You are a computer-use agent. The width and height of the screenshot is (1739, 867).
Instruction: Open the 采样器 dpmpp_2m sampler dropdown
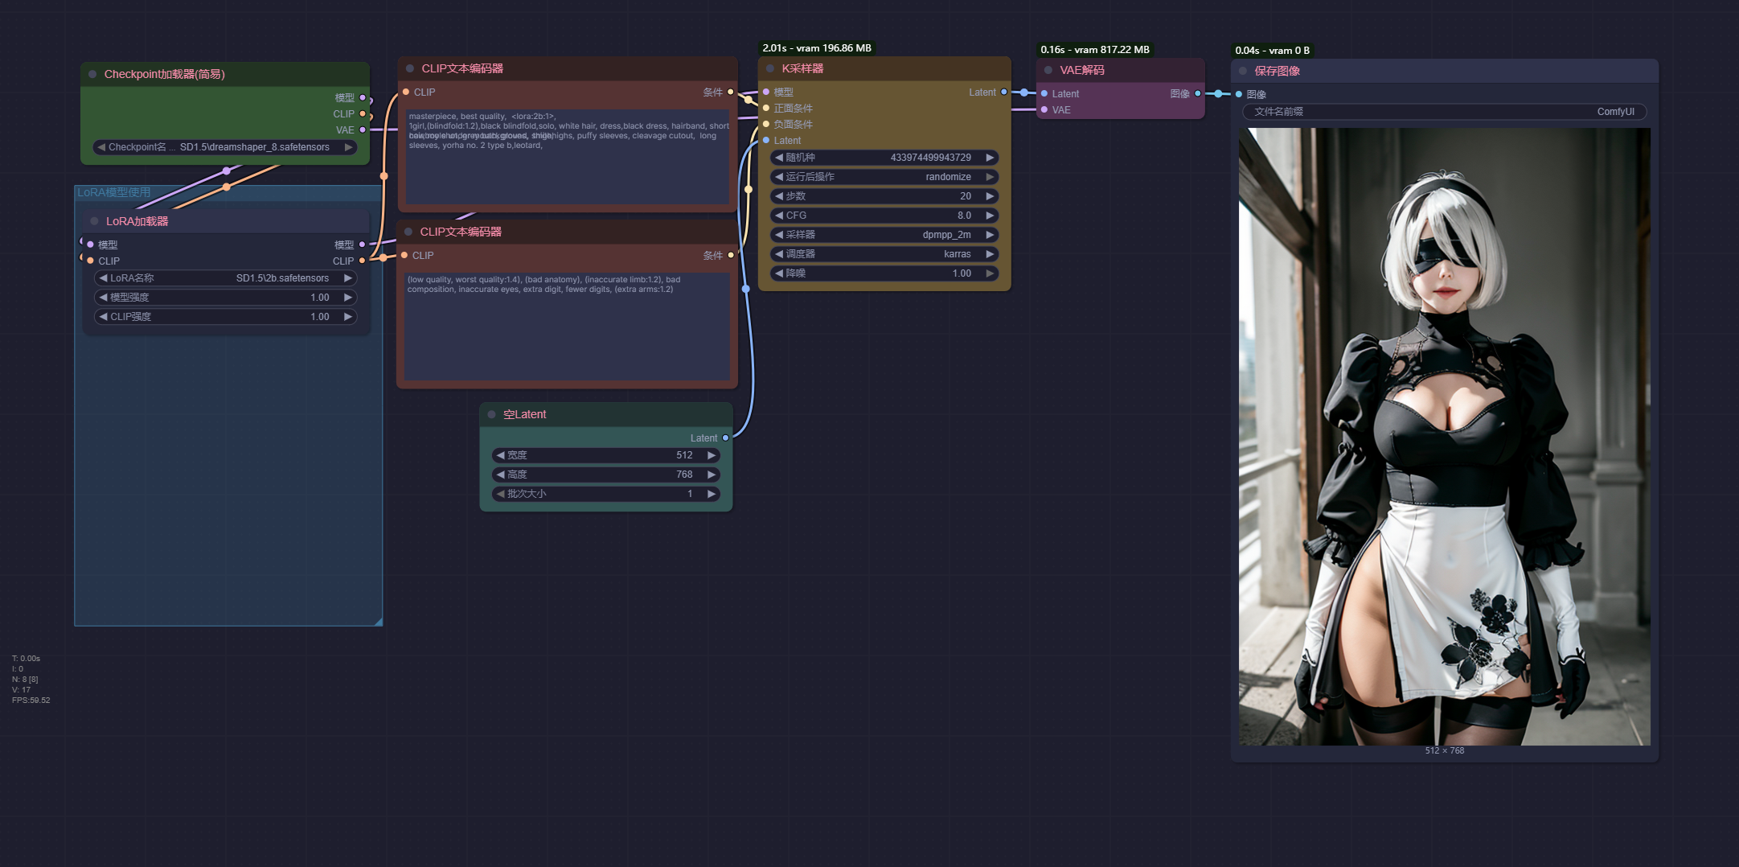point(884,235)
